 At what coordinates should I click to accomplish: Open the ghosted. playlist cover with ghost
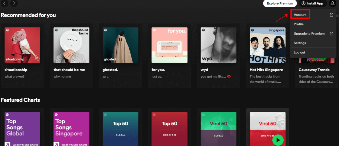click(x=120, y=45)
